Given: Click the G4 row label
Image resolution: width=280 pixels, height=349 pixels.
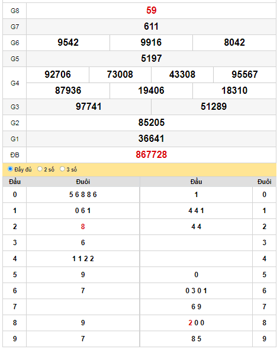Looking at the screenshot, I should [x=15, y=83].
